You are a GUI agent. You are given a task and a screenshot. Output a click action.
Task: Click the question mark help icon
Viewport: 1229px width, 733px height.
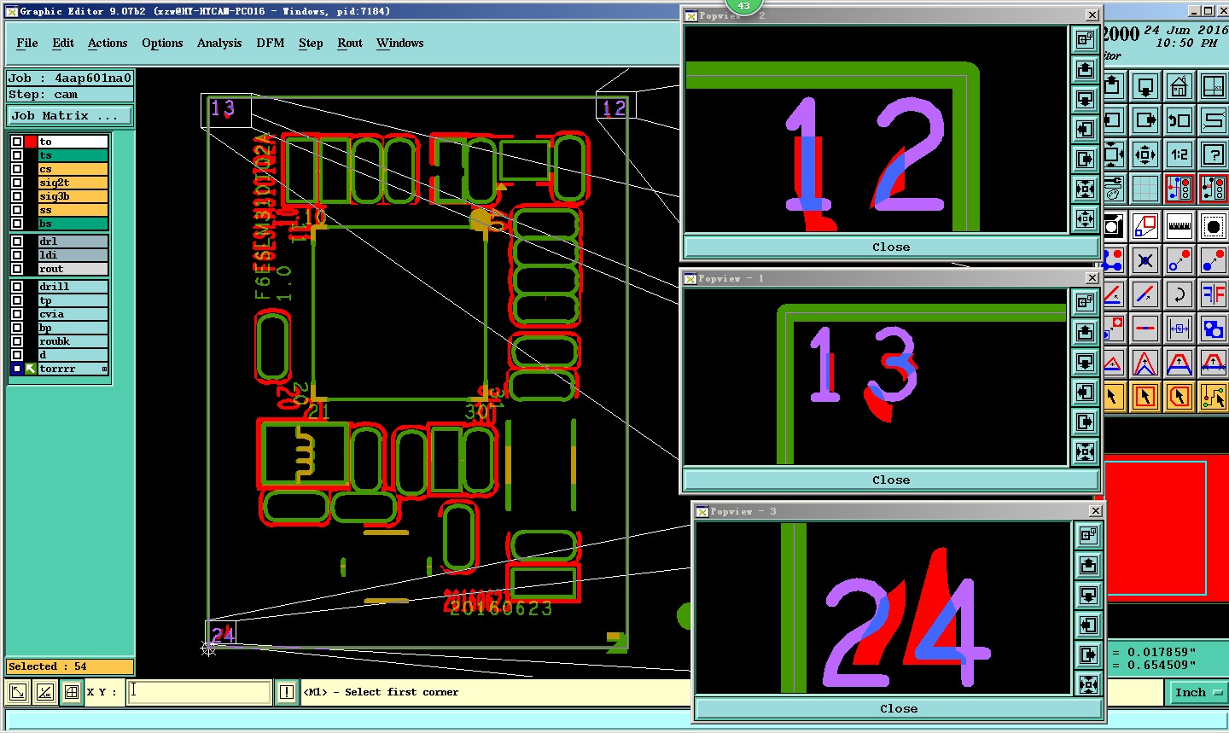1213,154
